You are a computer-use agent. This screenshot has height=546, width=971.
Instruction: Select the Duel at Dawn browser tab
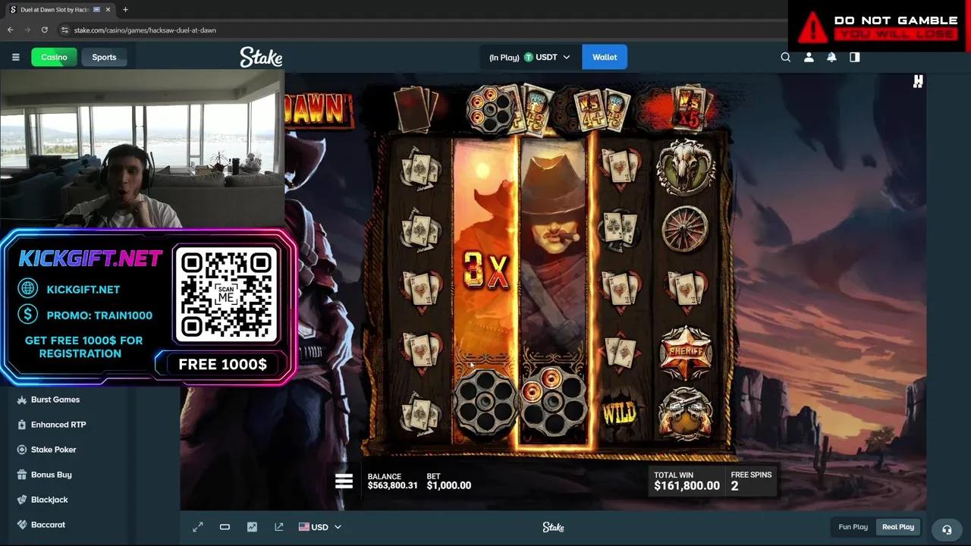coord(59,10)
